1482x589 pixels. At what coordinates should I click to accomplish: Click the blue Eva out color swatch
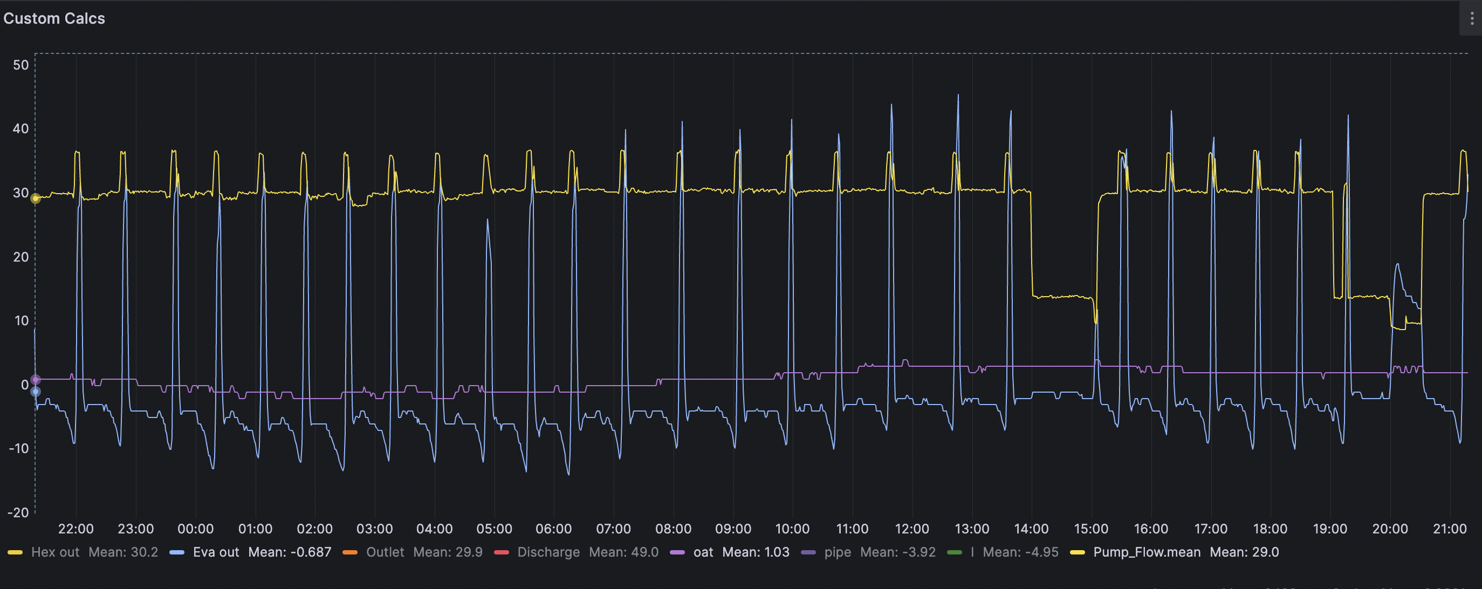point(177,552)
